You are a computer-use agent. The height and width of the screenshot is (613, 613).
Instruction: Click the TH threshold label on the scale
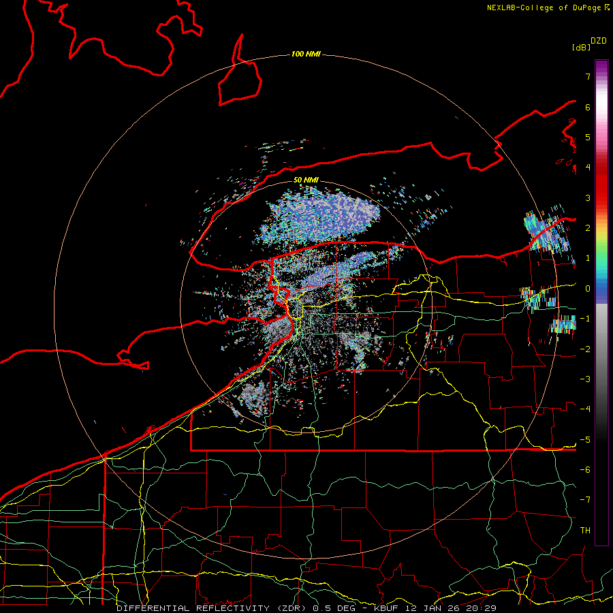coord(585,531)
